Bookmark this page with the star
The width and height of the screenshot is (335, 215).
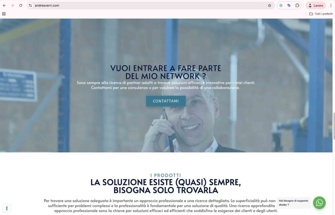tap(270, 6)
